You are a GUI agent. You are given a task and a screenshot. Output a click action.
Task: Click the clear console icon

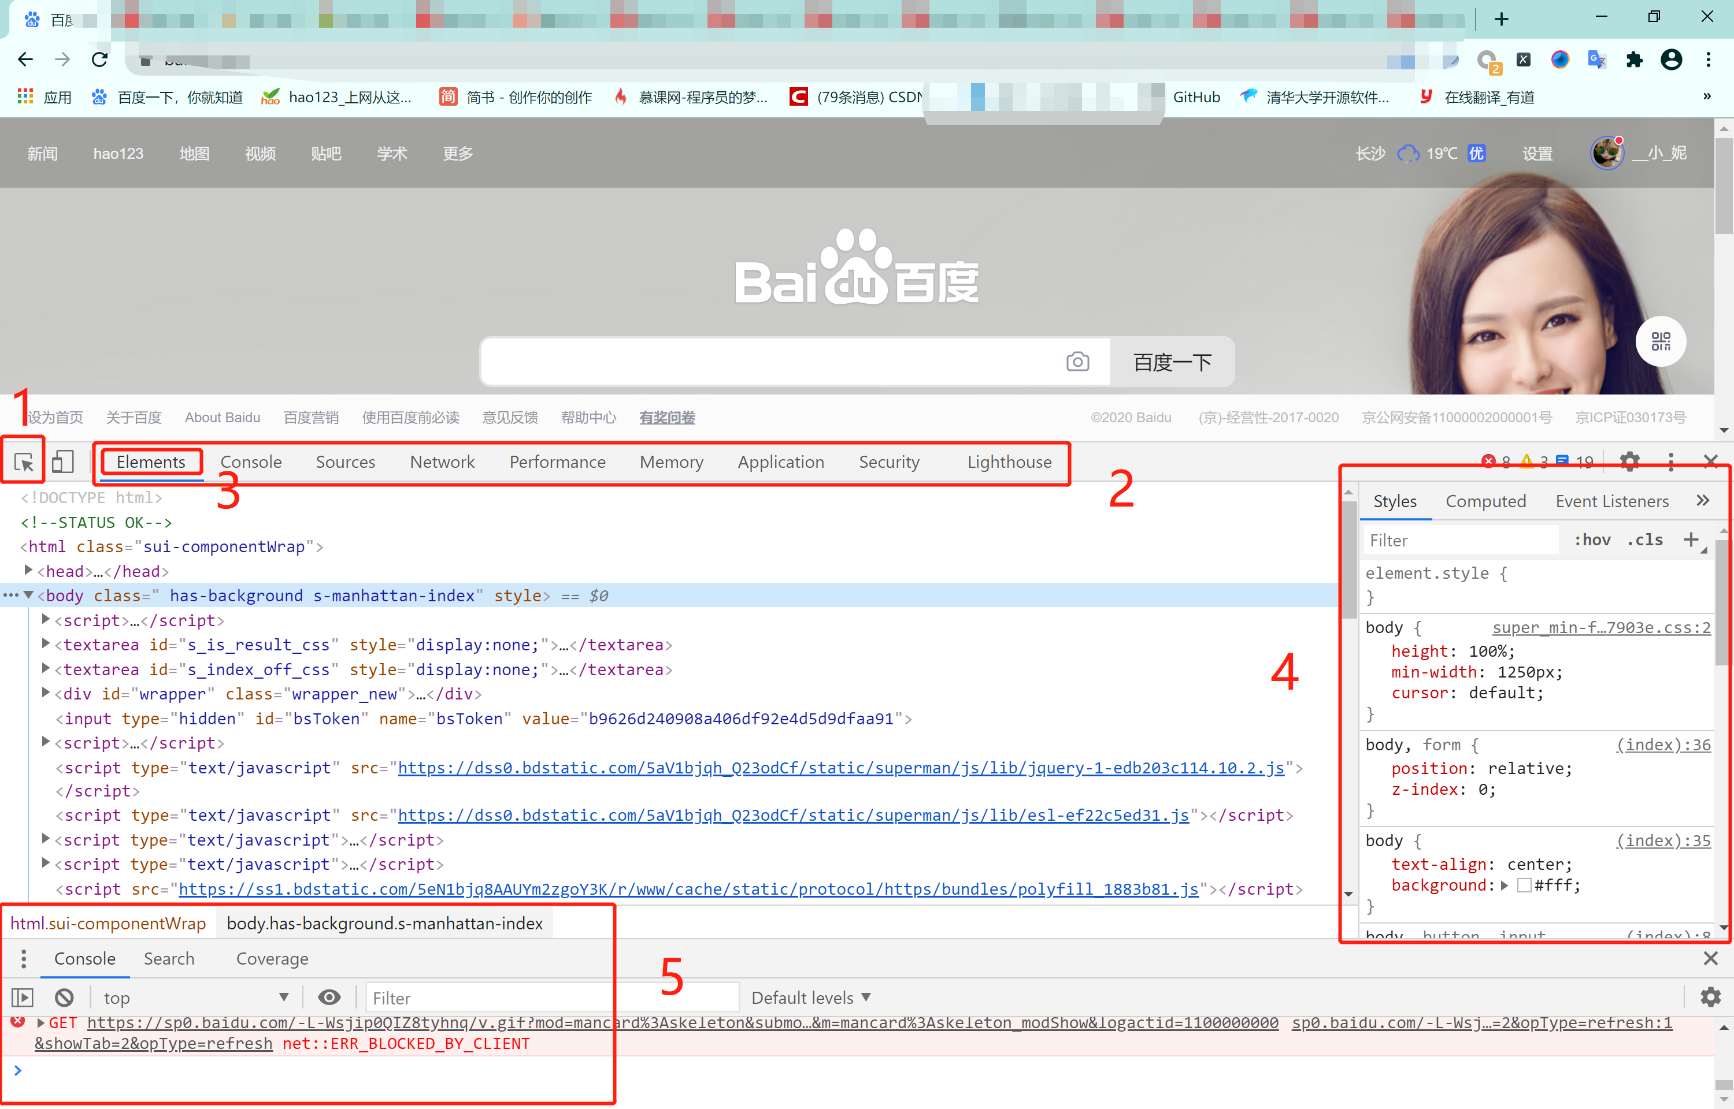[x=64, y=998]
